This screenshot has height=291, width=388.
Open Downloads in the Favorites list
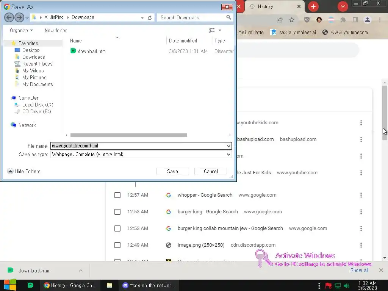coord(33,57)
